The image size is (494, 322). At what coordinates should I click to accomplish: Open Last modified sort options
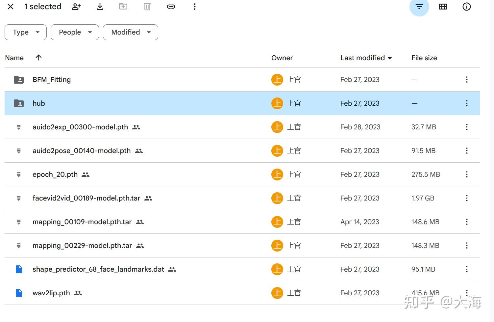click(x=366, y=58)
